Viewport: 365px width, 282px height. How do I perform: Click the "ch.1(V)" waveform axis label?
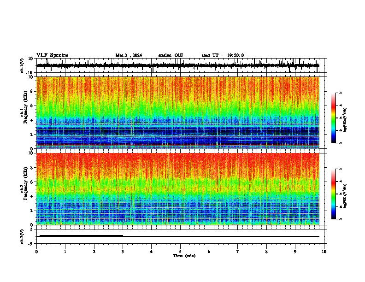tap(22, 65)
